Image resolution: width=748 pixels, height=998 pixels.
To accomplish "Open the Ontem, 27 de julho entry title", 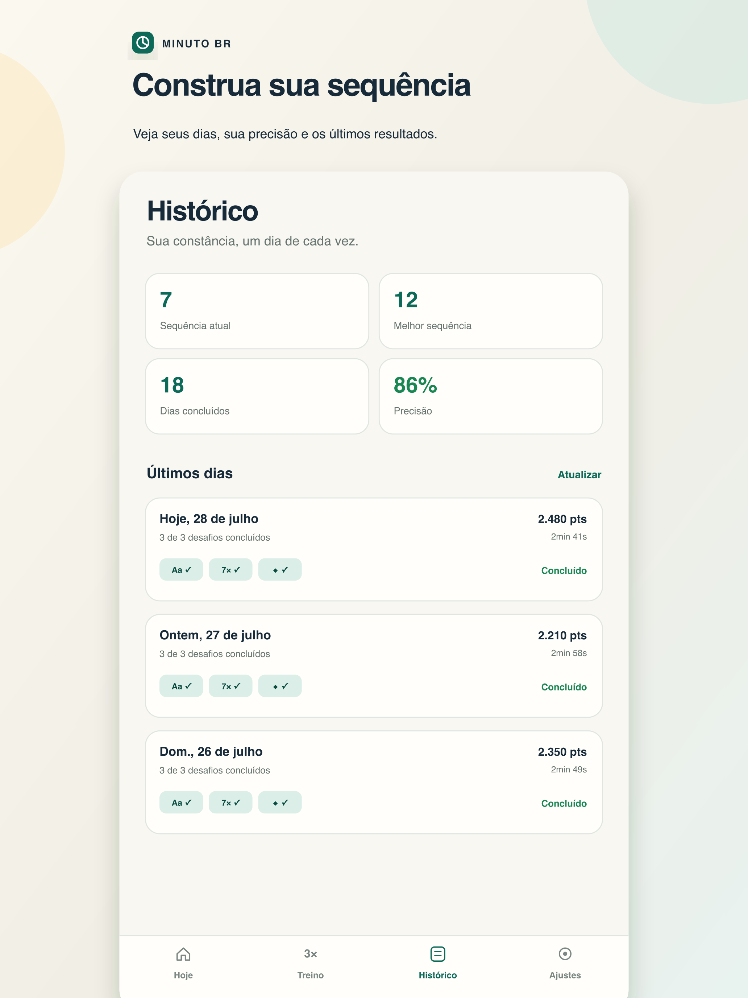I will [x=215, y=635].
